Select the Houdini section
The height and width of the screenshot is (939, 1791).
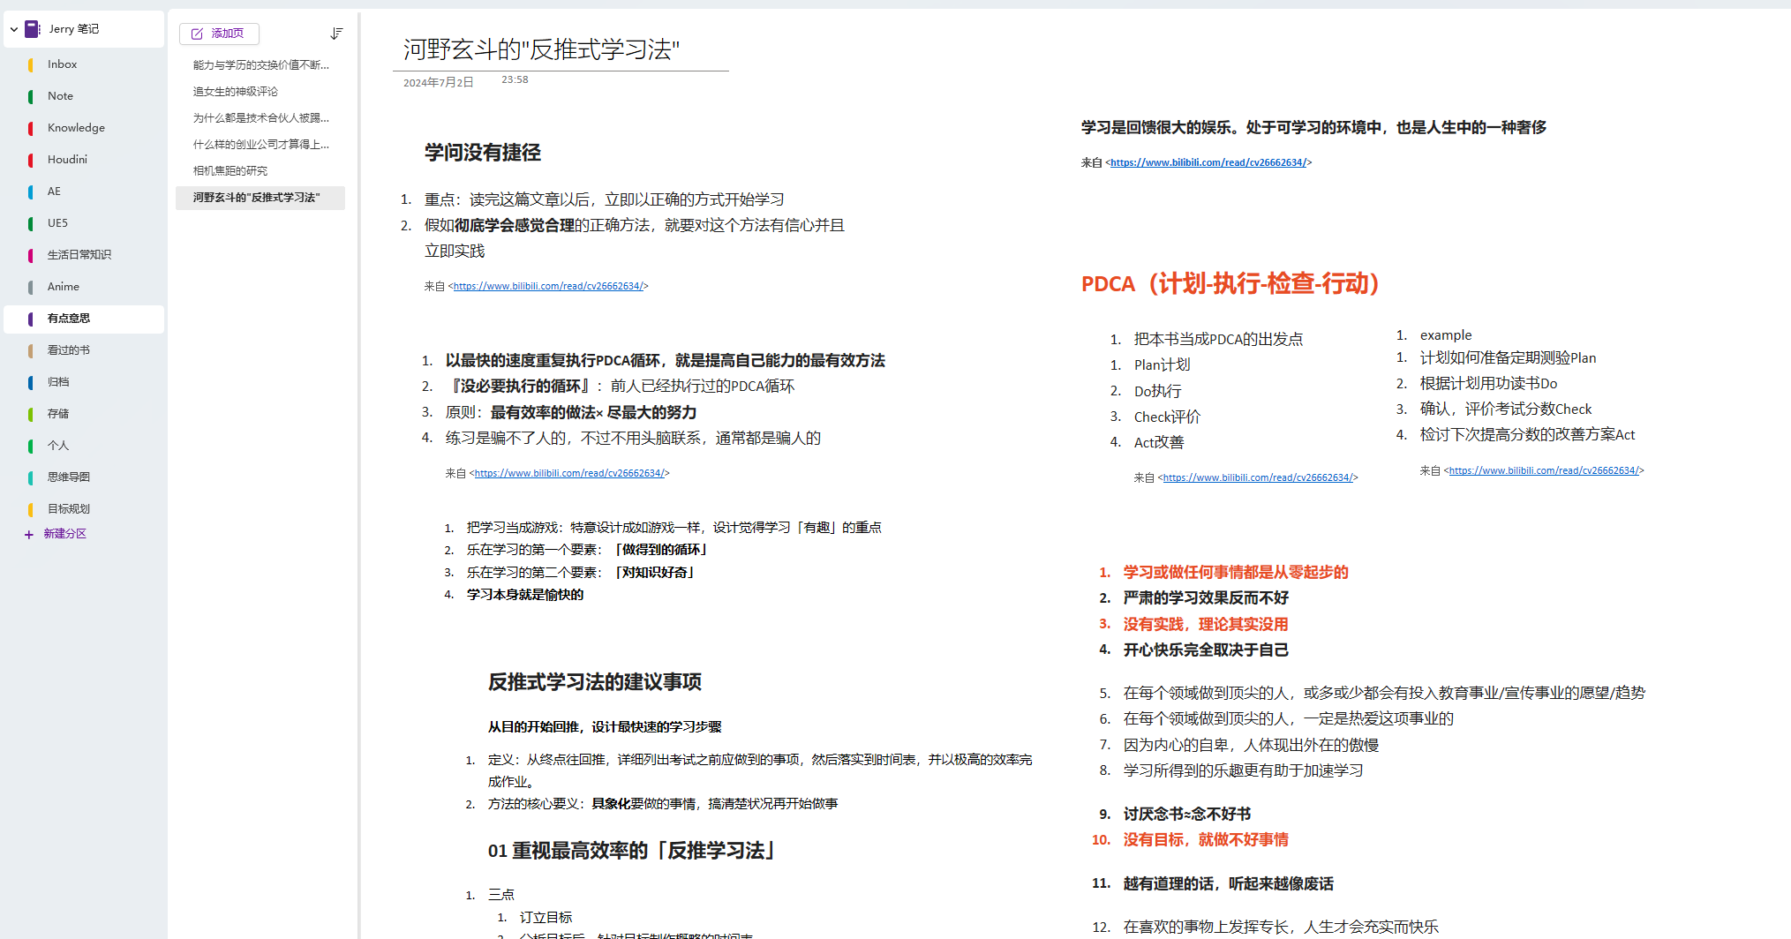tap(67, 160)
